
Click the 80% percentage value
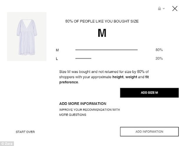pyautogui.click(x=159, y=50)
